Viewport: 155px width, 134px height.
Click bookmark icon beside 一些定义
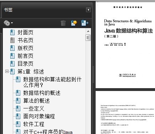18,108
